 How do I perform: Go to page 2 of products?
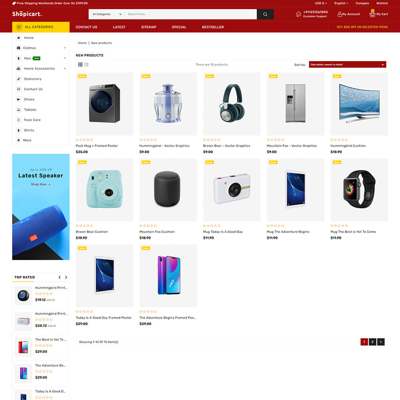372,342
